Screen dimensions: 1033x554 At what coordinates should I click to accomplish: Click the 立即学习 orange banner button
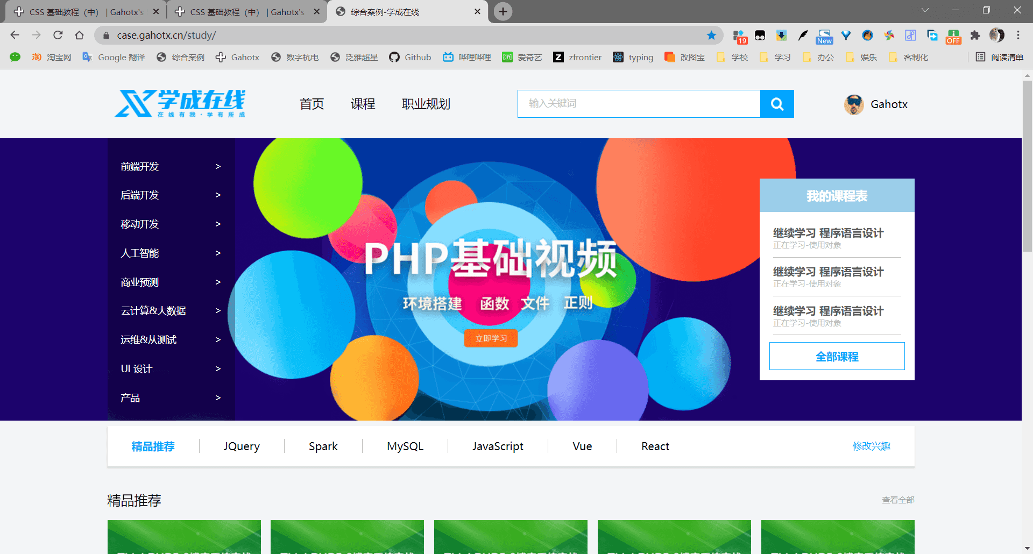[491, 338]
